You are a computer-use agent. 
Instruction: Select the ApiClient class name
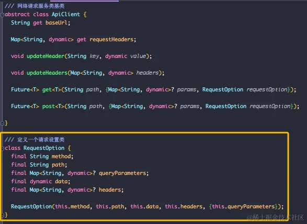click(66, 14)
